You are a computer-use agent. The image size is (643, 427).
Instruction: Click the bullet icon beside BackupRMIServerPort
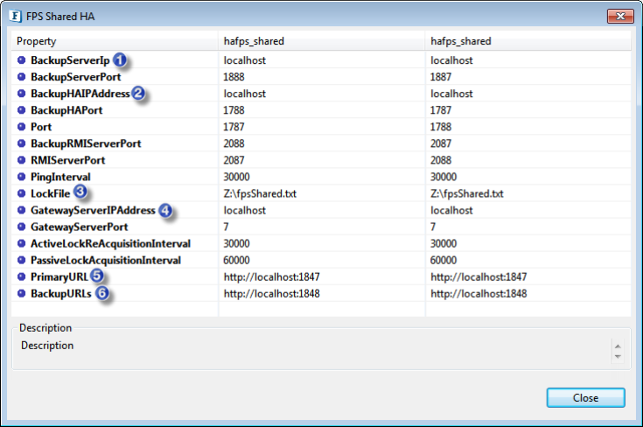tap(21, 143)
